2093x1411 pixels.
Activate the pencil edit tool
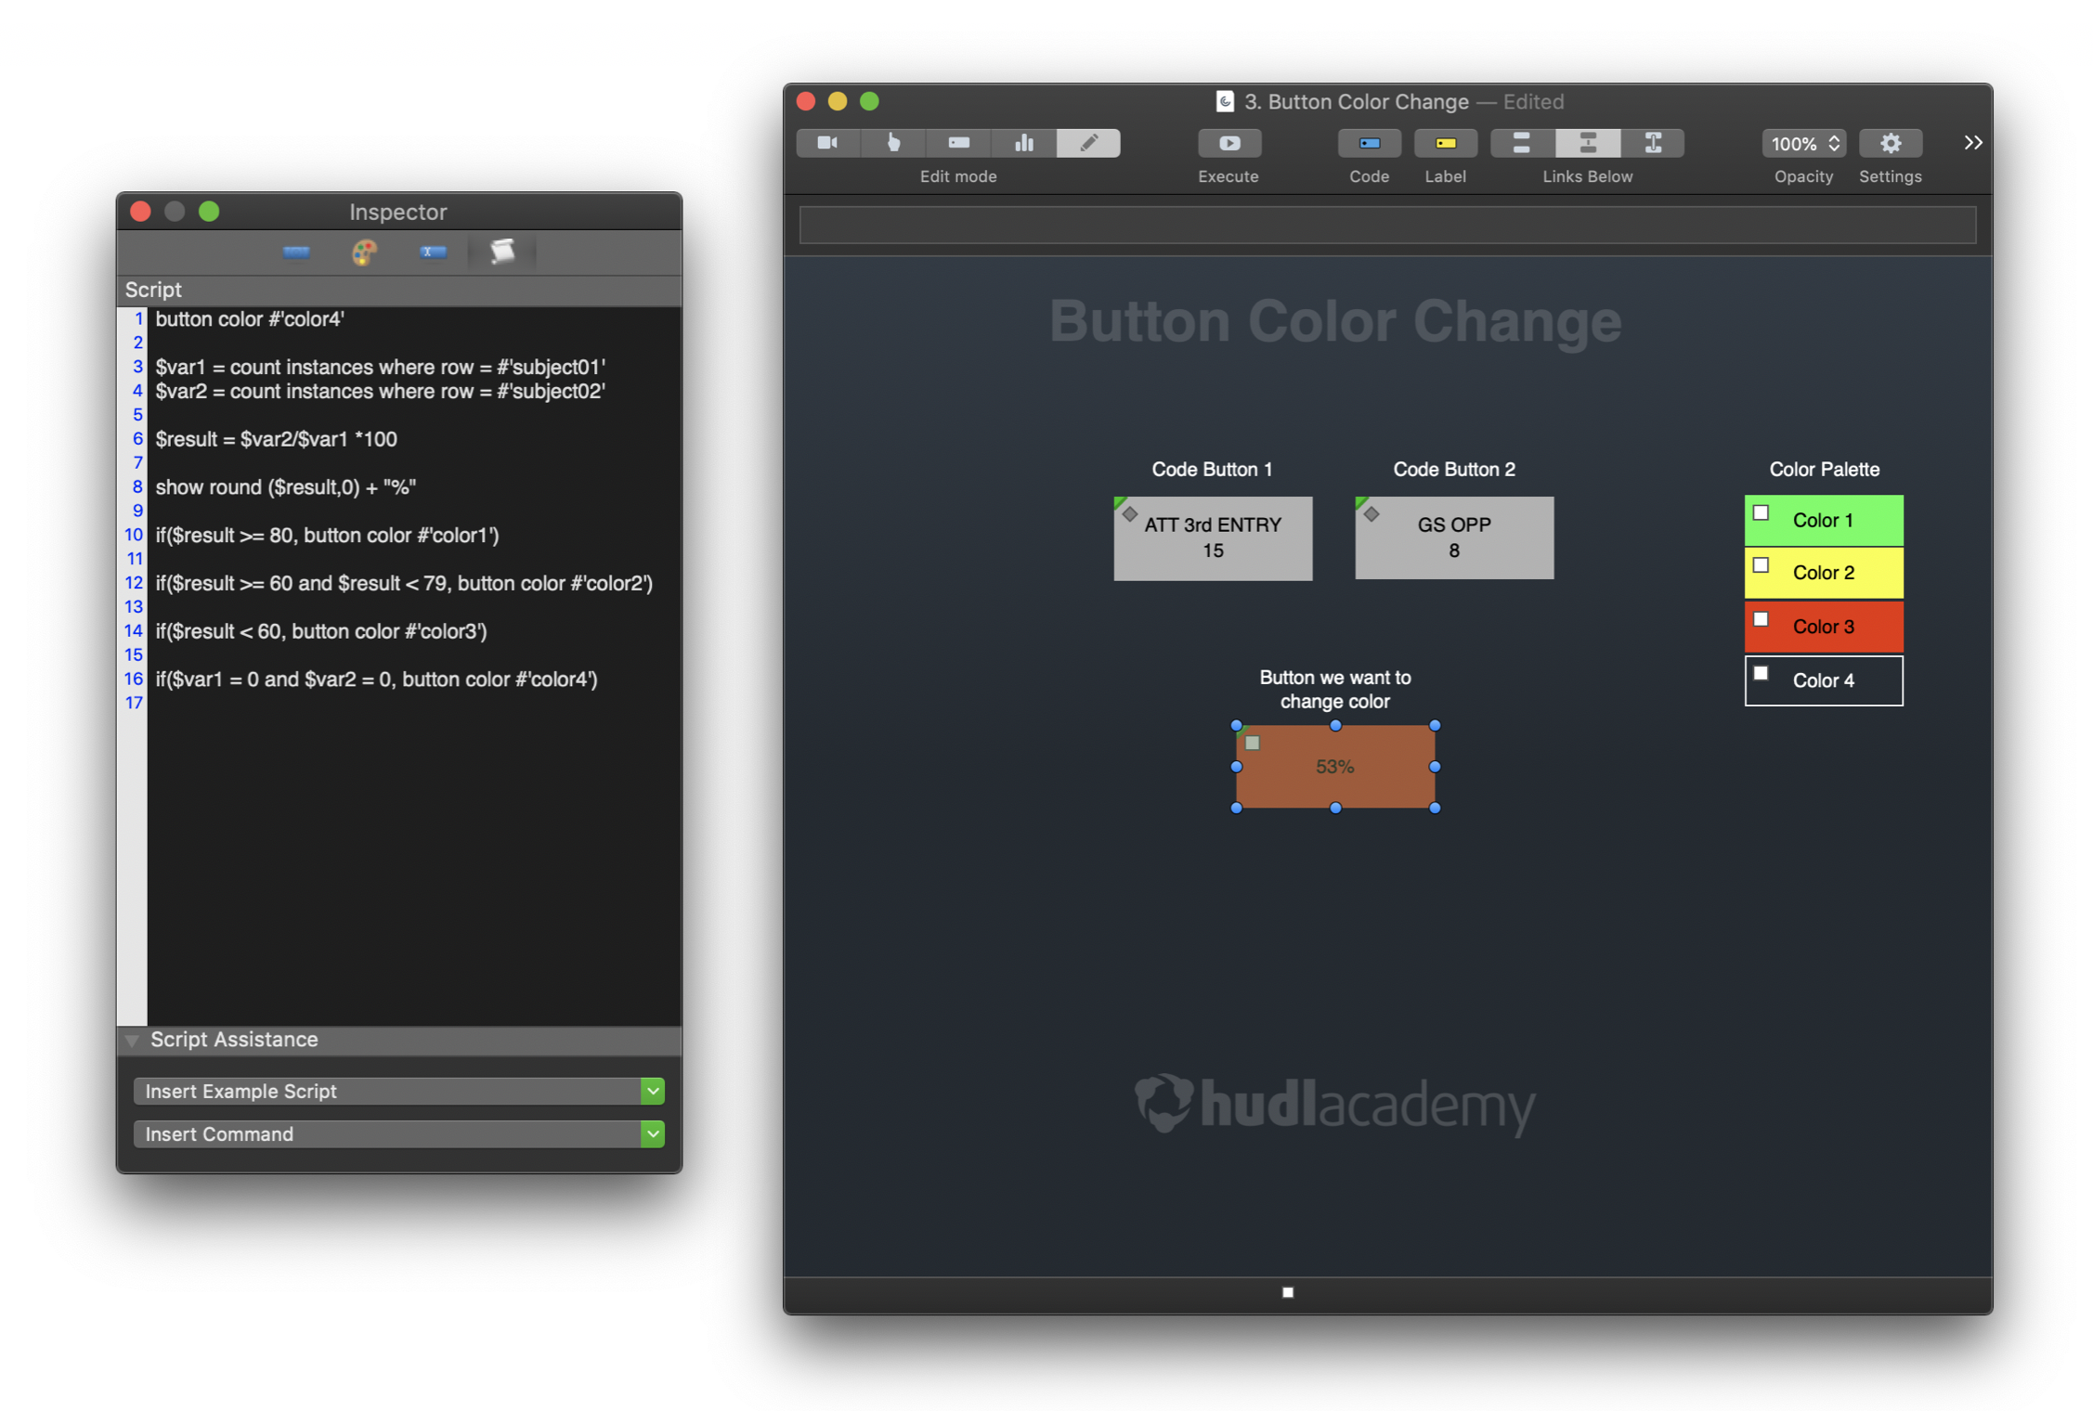click(1087, 143)
